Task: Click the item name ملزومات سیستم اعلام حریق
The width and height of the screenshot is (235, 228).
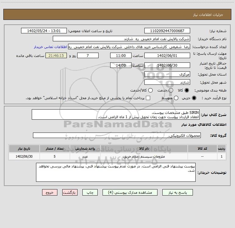Action: [144, 157]
